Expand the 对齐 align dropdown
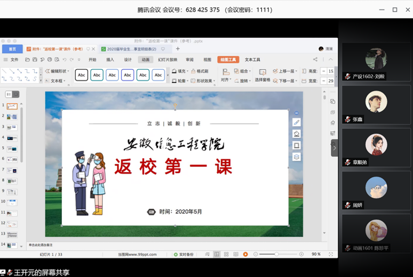This screenshot has height=277, width=413. (226, 80)
